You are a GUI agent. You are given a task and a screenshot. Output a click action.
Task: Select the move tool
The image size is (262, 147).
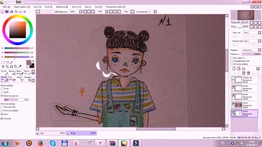pyautogui.click(x=3, y=67)
